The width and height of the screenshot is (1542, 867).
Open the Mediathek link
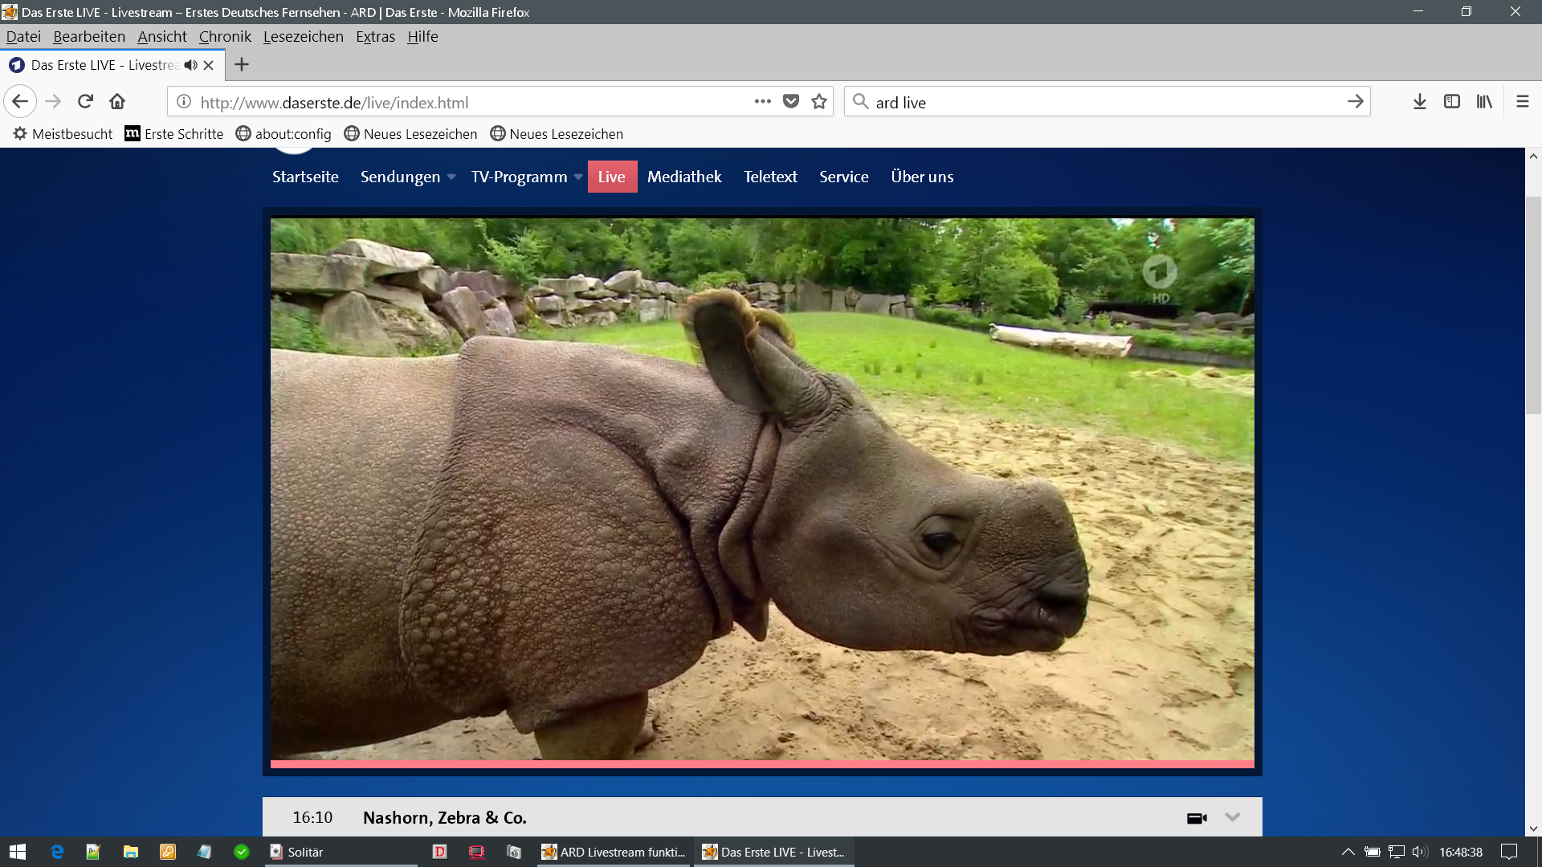684,177
